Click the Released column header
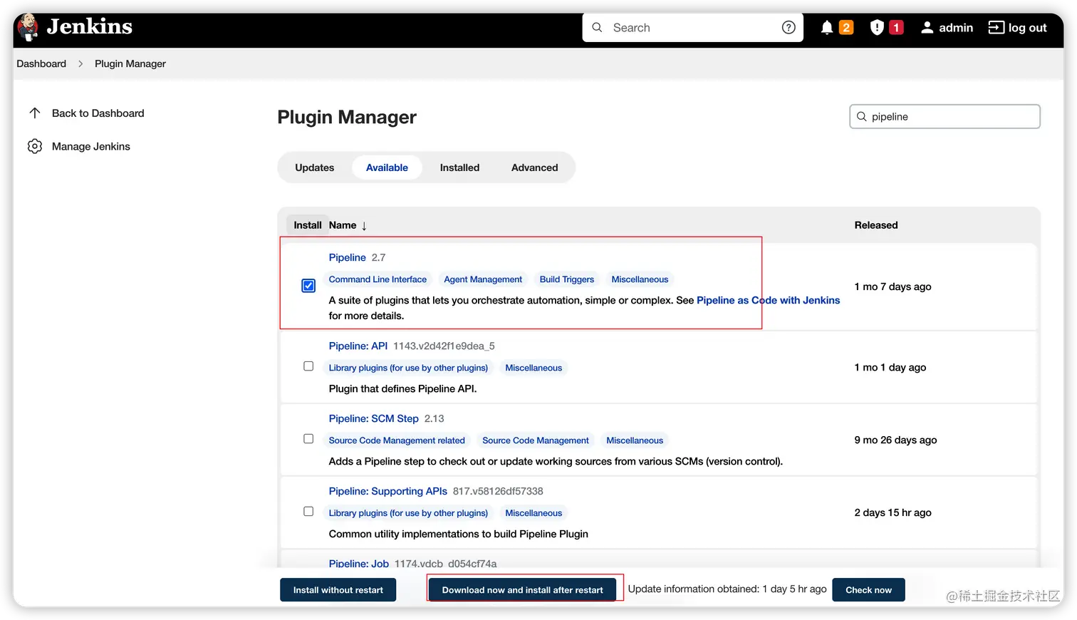 point(876,225)
